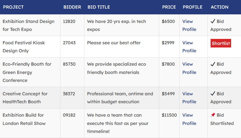Select the PROJECT column header
This screenshot has width=241, height=138.
(x=13, y=7)
